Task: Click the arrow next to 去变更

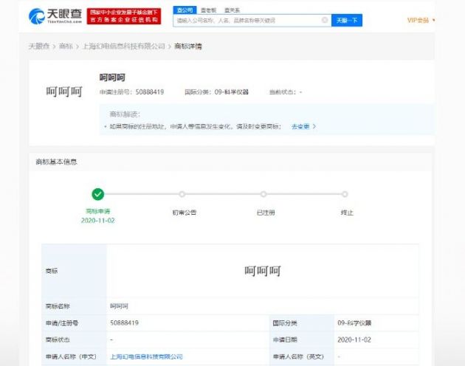Action: tap(314, 126)
